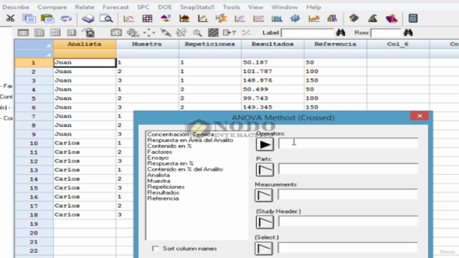Click the Referencia column header
Image resolution: width=459 pixels, height=258 pixels.
336,44
